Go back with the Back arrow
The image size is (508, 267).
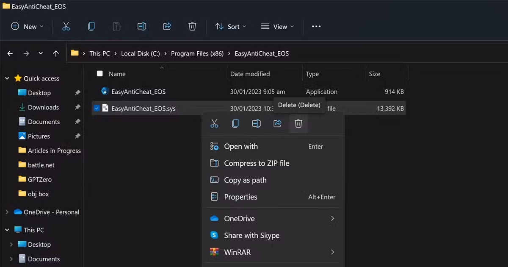pyautogui.click(x=10, y=53)
